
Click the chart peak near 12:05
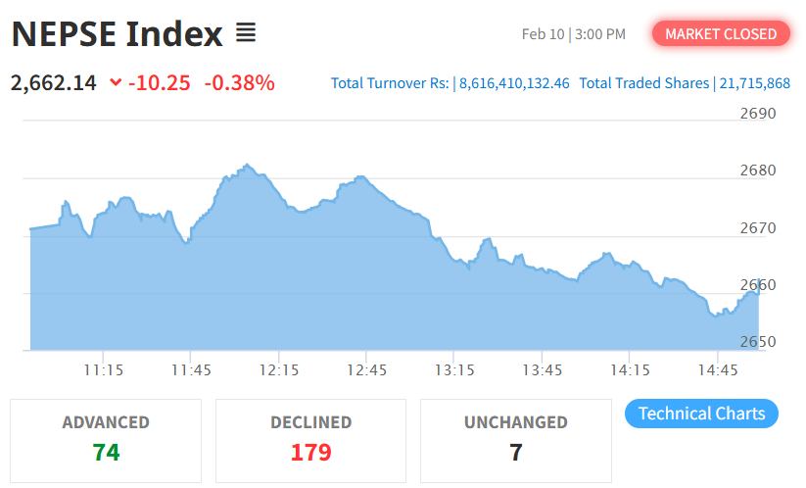coord(246,166)
